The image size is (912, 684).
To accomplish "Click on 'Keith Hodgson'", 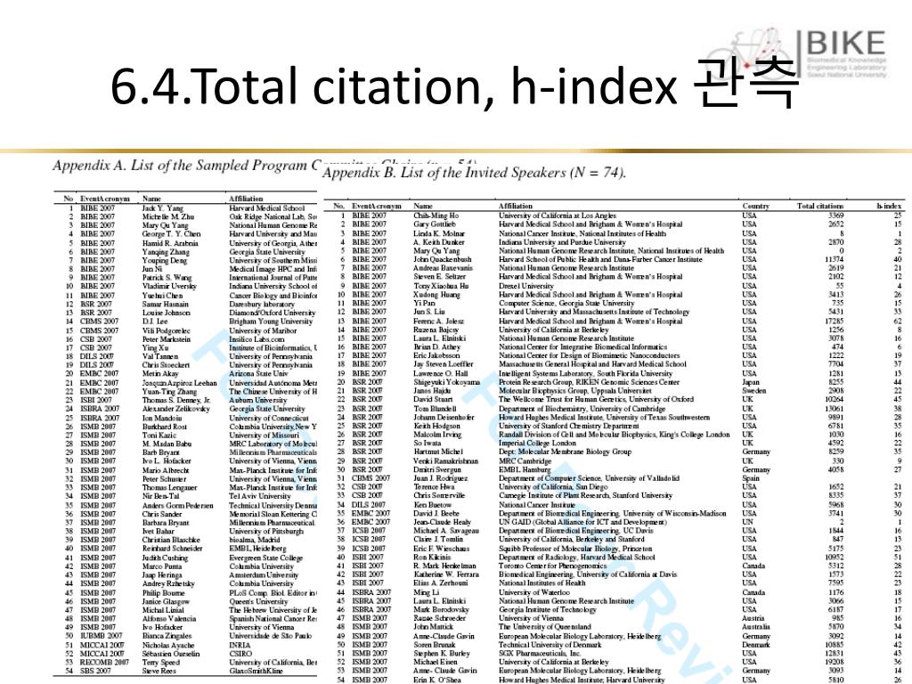I will point(436,426).
